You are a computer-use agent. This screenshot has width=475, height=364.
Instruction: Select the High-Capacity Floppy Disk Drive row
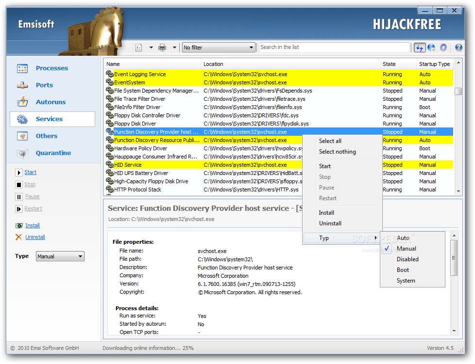pyautogui.click(x=204, y=181)
